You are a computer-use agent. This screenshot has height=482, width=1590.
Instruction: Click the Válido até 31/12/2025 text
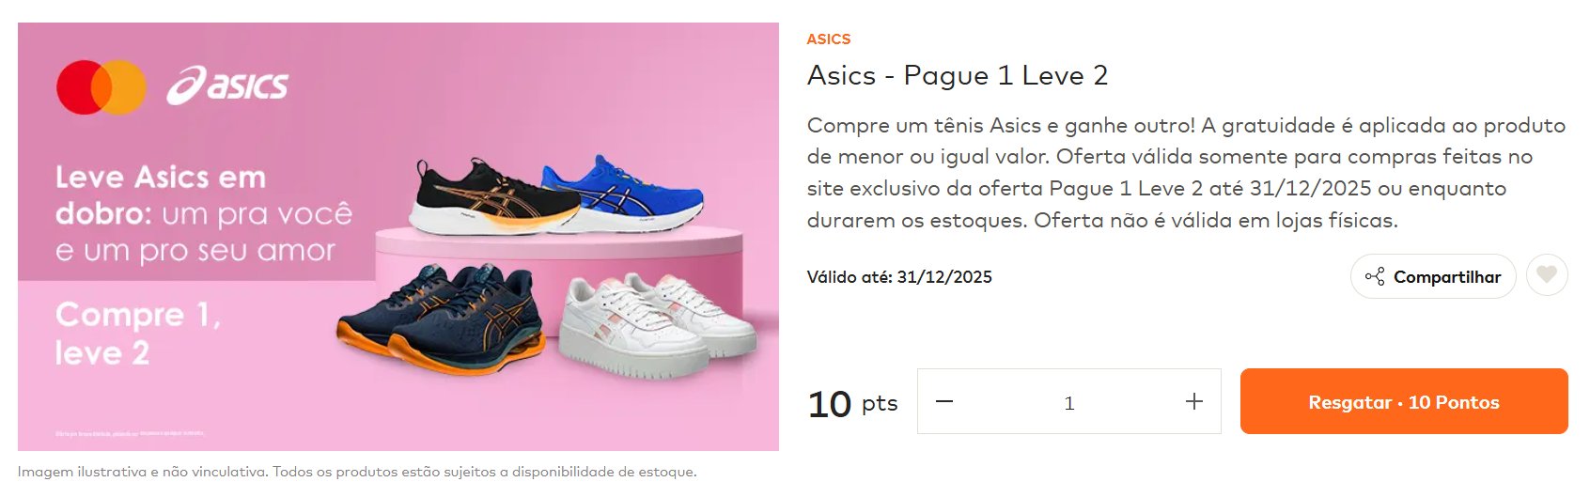click(x=899, y=276)
